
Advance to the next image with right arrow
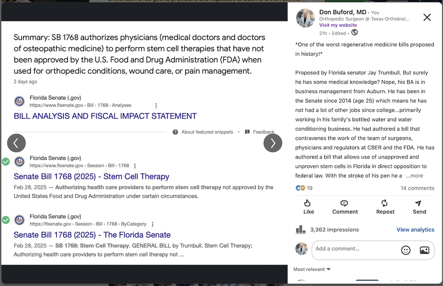pos(272,143)
